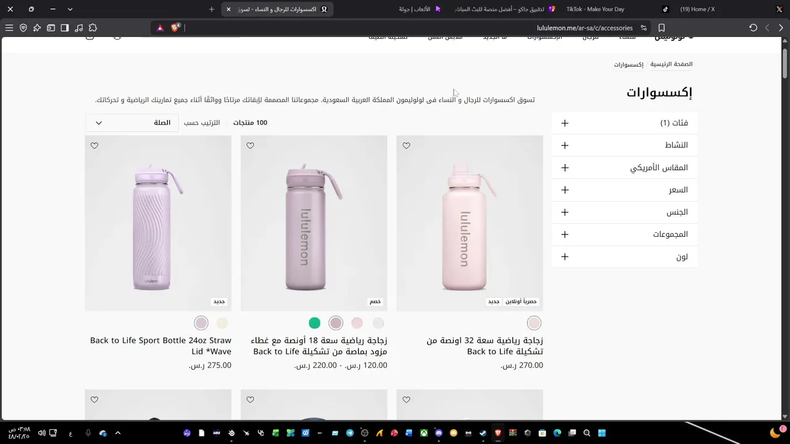Click the Brave Rewards triangle icon
Viewport: 790px width, 444px height.
coord(160,28)
